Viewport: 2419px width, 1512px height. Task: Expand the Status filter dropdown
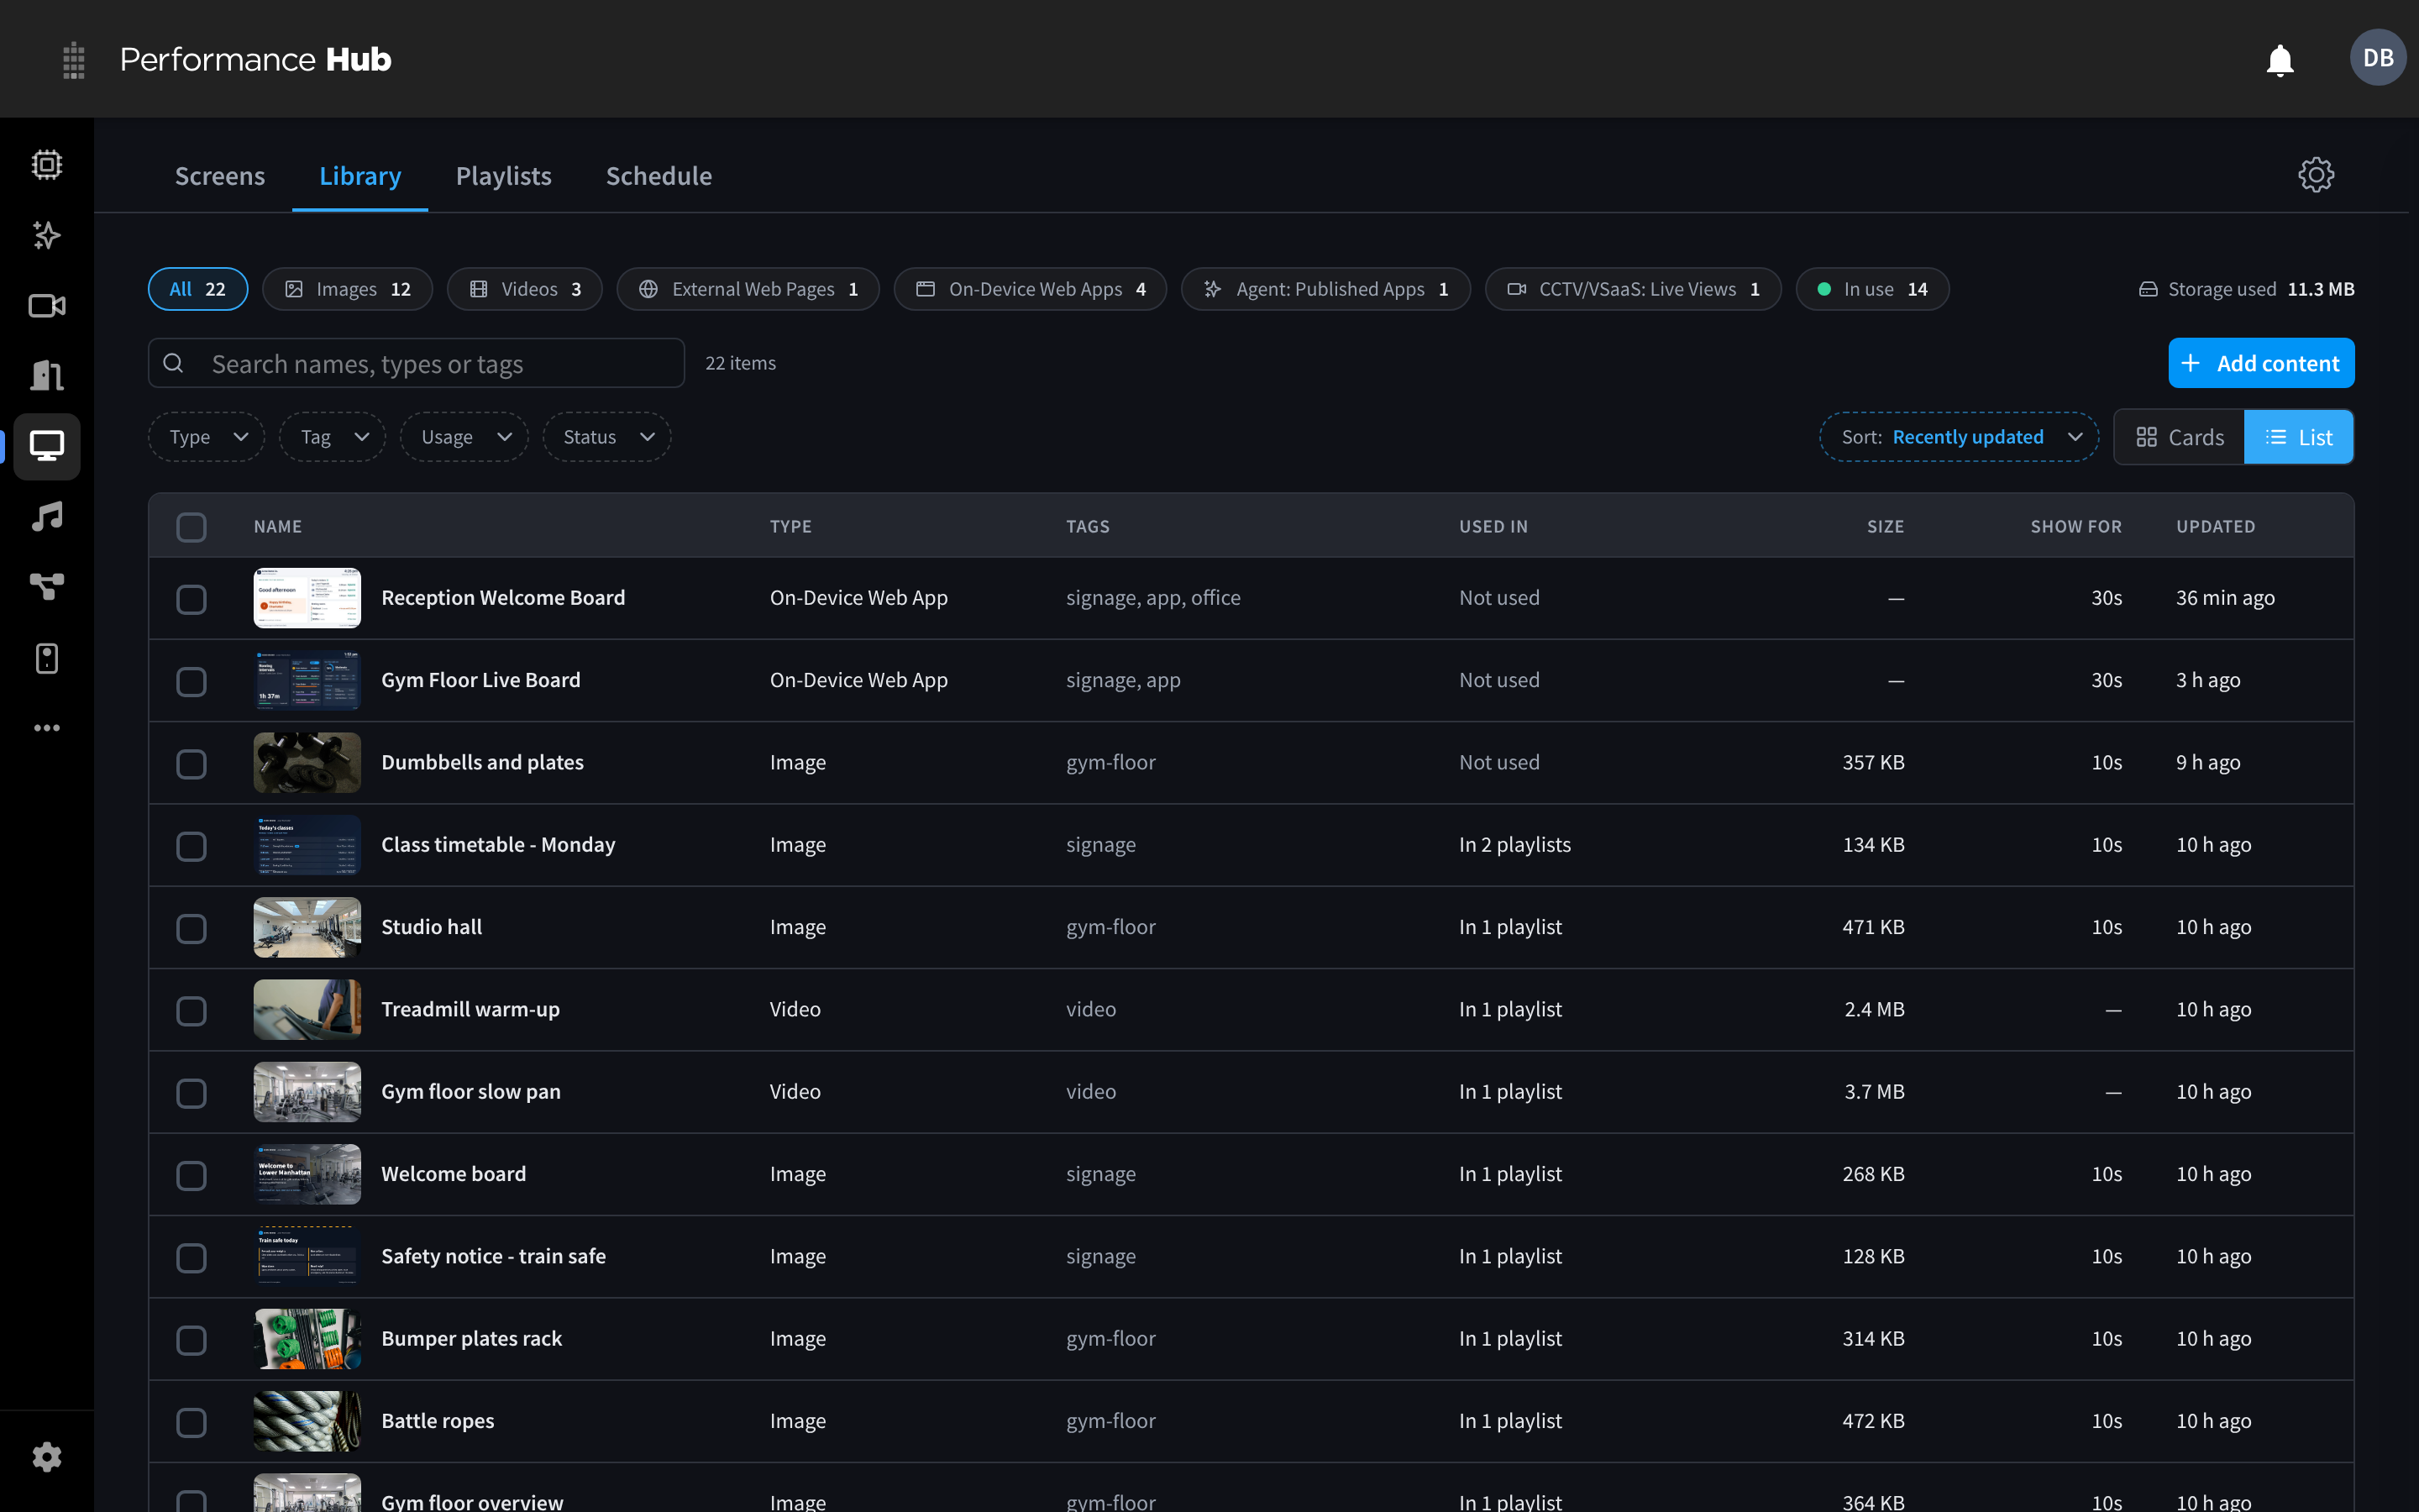[x=606, y=437]
